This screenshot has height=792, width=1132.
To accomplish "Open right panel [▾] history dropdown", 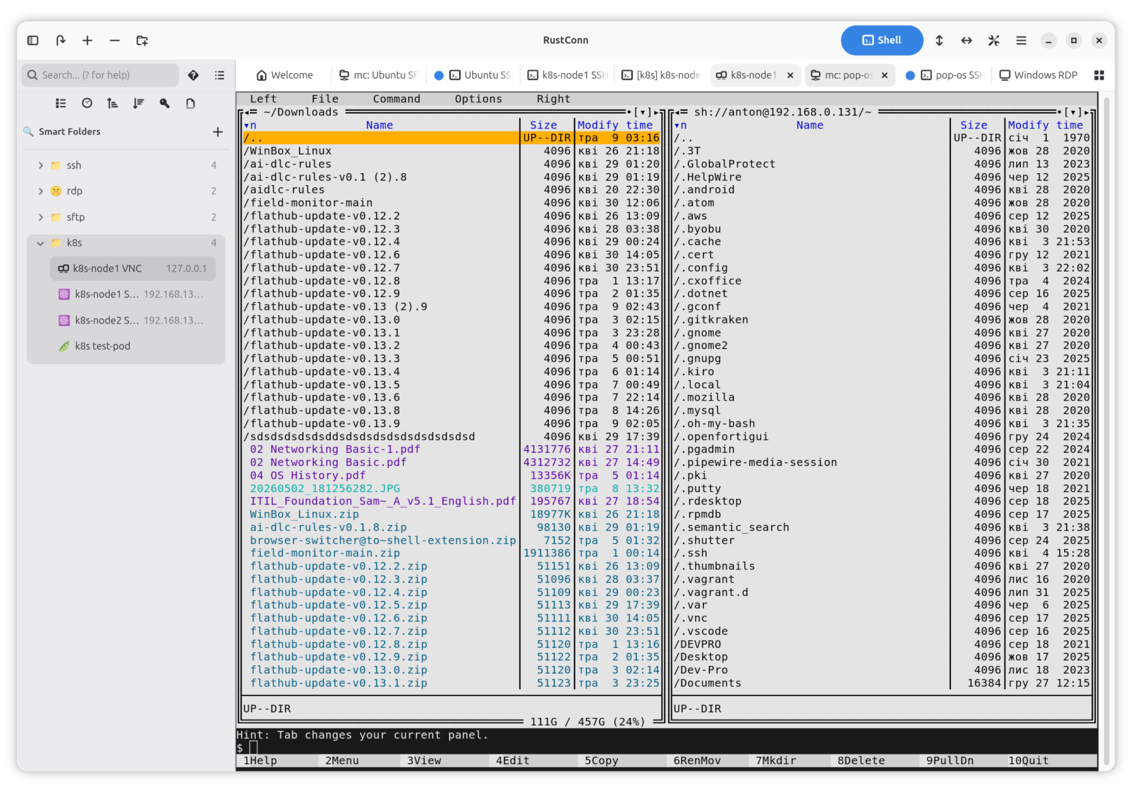I will [x=1073, y=112].
